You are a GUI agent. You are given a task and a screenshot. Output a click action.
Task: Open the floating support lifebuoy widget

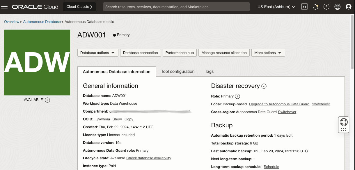click(x=344, y=125)
